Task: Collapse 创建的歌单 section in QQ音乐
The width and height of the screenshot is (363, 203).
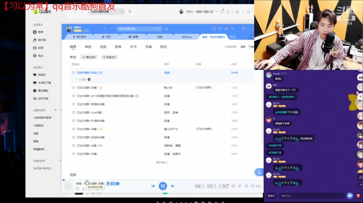Action: (x=60, y=110)
